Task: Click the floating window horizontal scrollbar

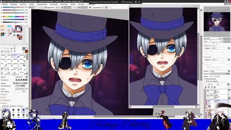Action: click(x=163, y=107)
